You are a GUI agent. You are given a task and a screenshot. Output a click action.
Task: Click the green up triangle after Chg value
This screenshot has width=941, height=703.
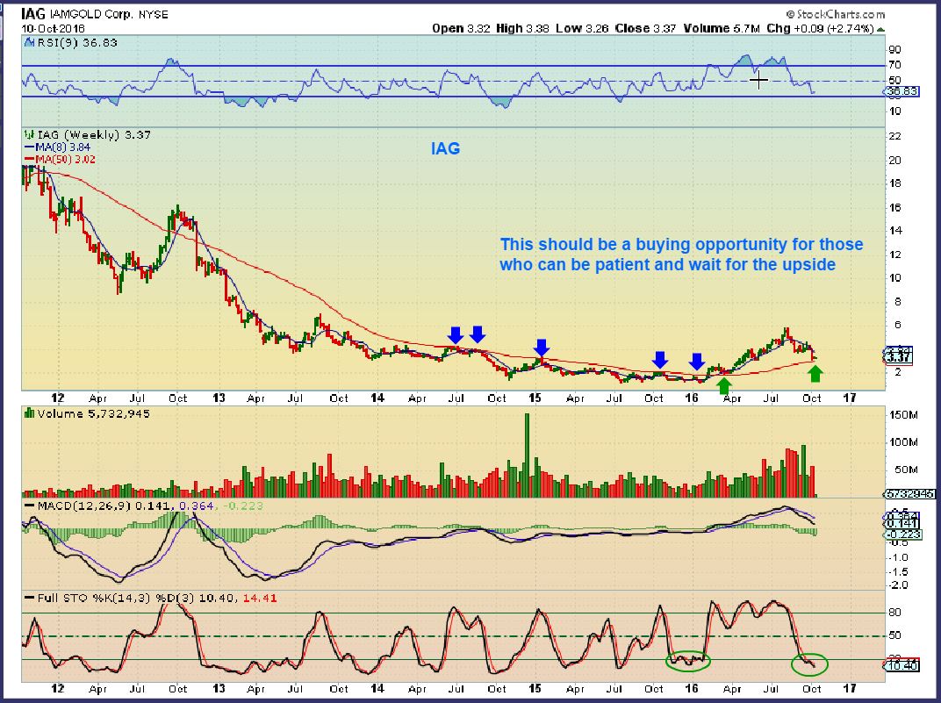[x=880, y=29]
